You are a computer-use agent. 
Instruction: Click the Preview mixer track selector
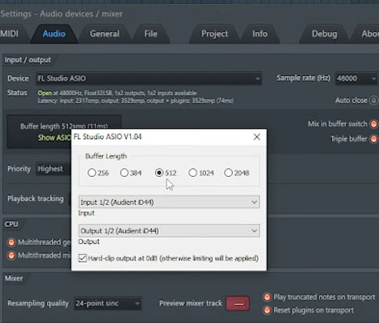point(238,304)
